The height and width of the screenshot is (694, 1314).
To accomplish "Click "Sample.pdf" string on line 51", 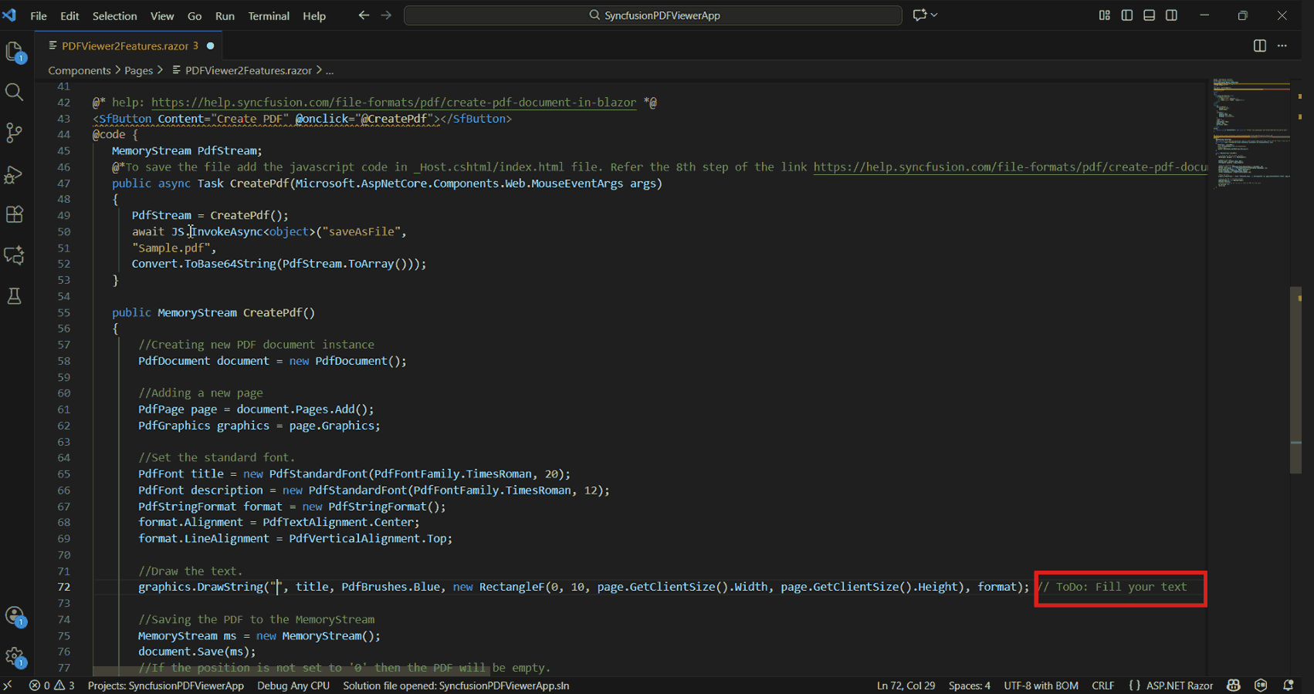I will coord(171,248).
